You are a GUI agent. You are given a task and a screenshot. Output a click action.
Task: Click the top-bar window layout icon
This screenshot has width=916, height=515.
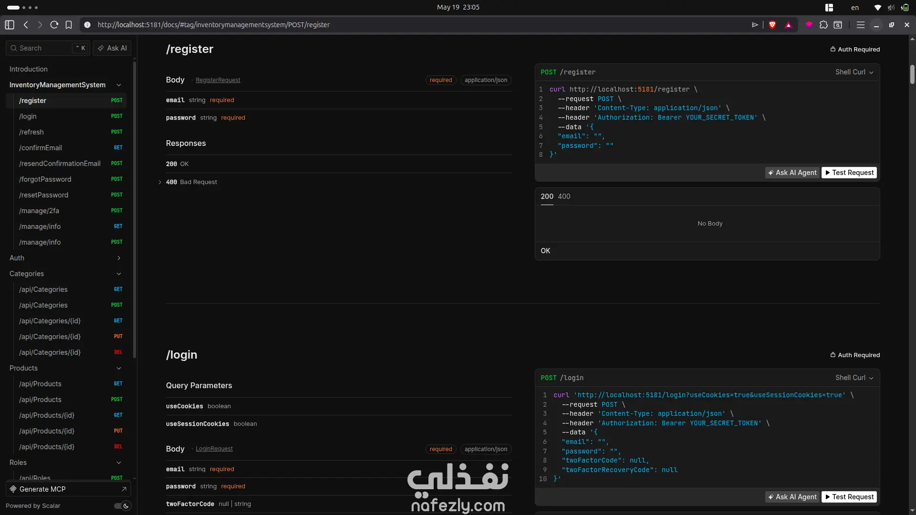click(829, 7)
